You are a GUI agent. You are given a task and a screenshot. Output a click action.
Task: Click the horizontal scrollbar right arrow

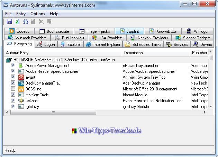pyautogui.click(x=205, y=112)
